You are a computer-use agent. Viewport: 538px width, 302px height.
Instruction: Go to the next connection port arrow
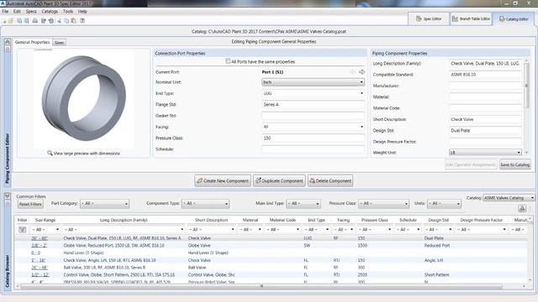coord(361,72)
